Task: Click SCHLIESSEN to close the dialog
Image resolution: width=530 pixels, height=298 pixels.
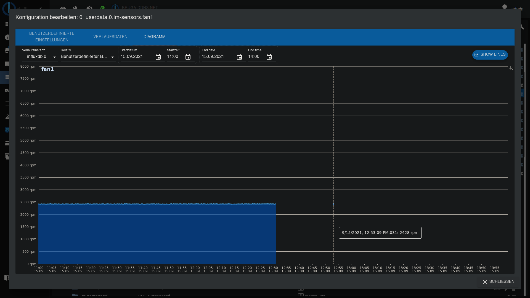Action: 498,282
